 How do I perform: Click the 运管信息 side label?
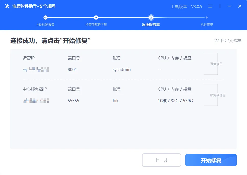[216, 64]
